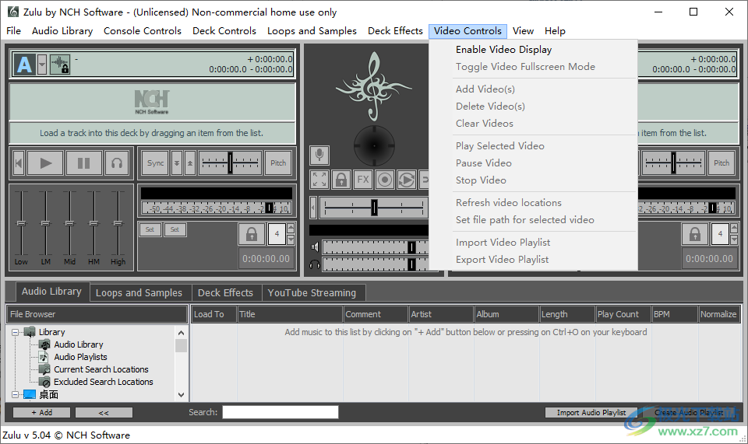
Task: Collapse the Library tree node
Action: click(x=15, y=332)
